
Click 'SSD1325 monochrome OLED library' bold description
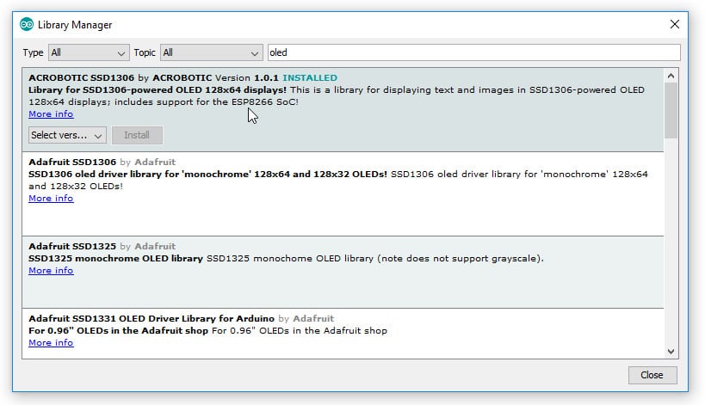pos(115,259)
